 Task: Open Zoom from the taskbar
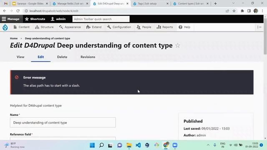tap(175, 145)
